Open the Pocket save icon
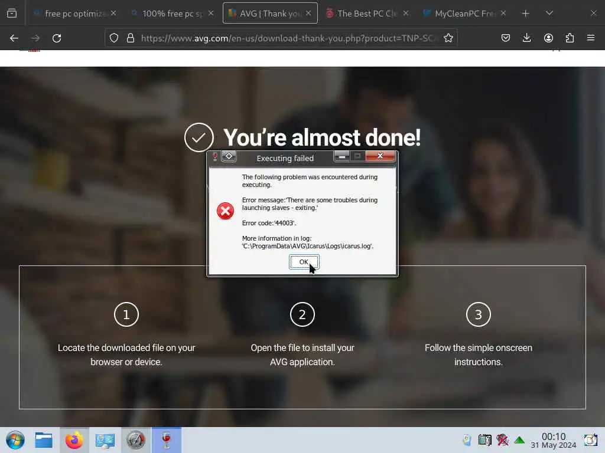 (x=506, y=38)
